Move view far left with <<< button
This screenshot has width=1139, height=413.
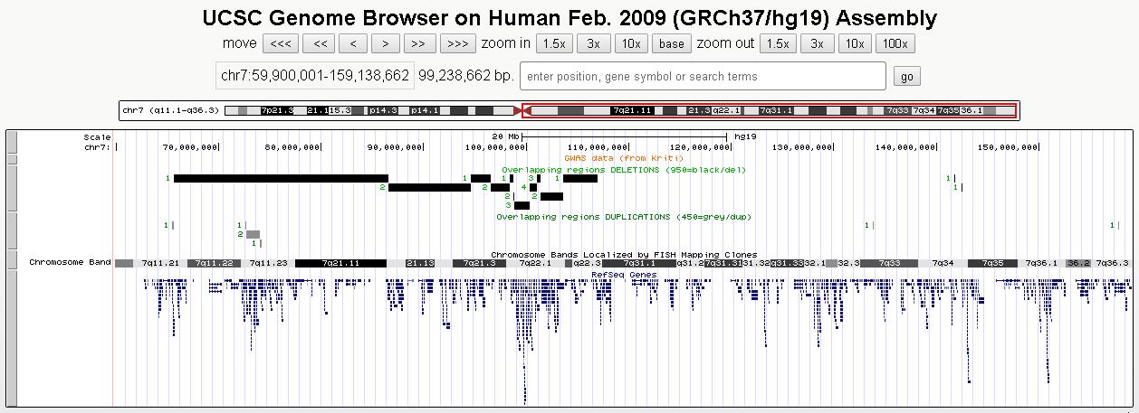tap(281, 43)
